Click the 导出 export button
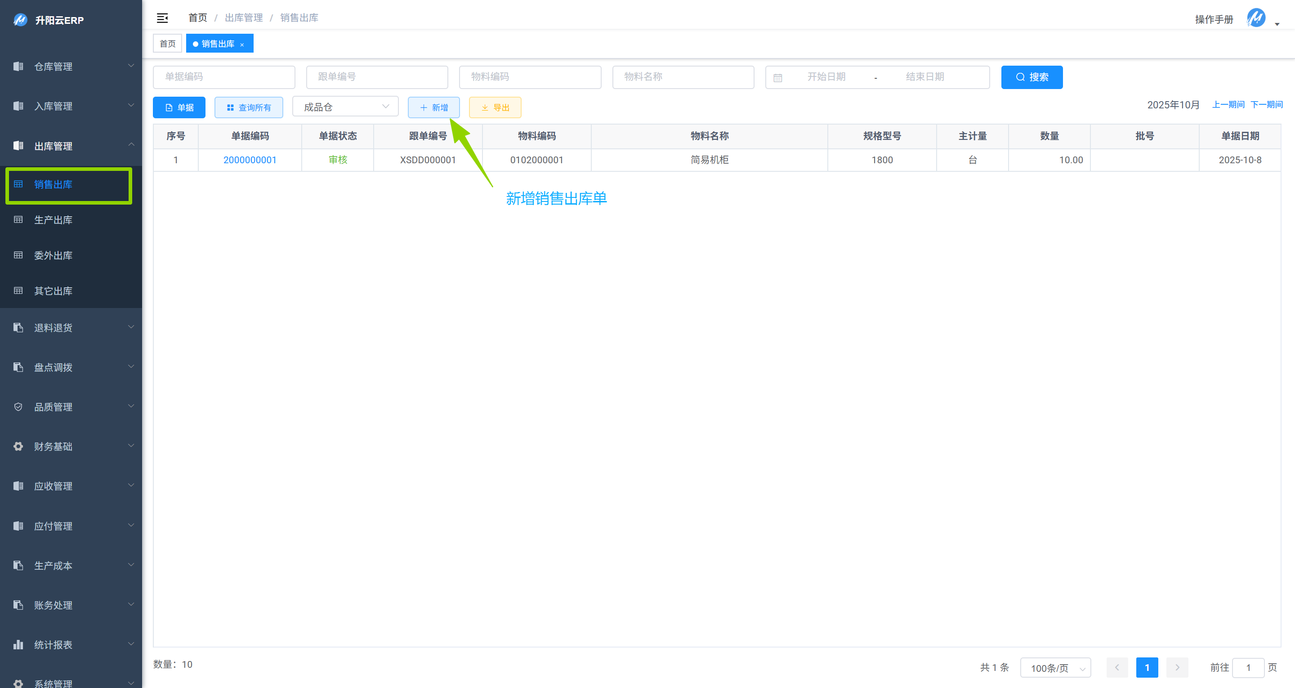The width and height of the screenshot is (1295, 688). point(495,107)
